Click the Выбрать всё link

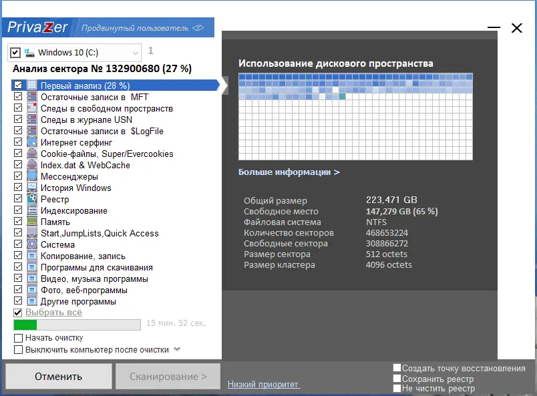54,313
